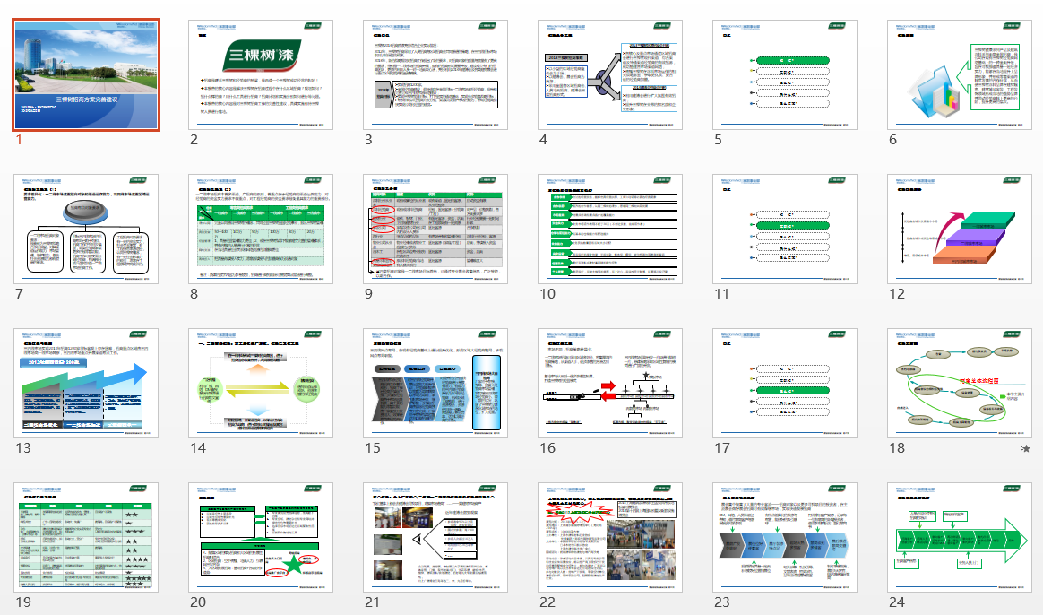The width and height of the screenshot is (1043, 615).
Task: Select slide 1 with the building photo
Action: tap(87, 75)
